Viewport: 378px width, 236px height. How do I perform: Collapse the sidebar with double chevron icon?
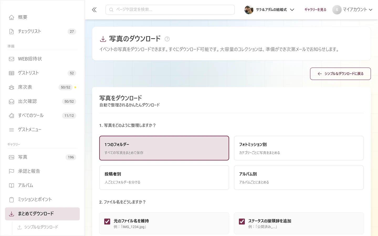click(94, 10)
